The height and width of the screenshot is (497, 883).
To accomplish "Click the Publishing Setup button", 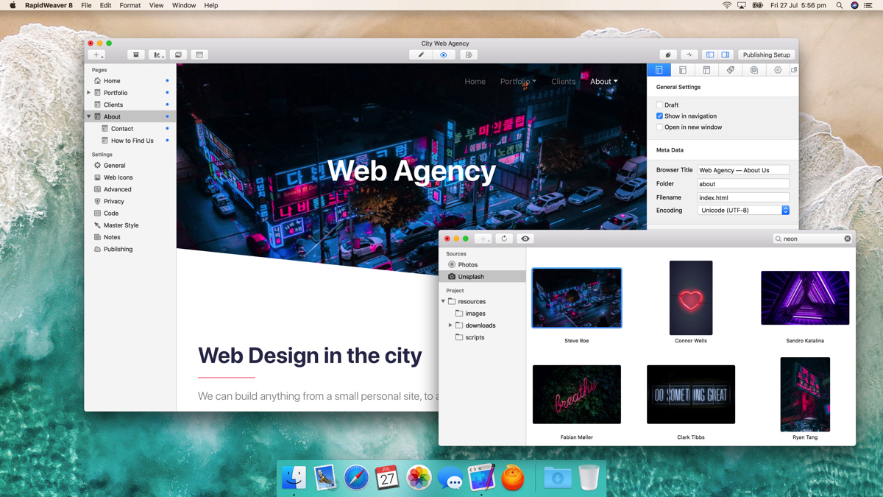I will click(766, 54).
